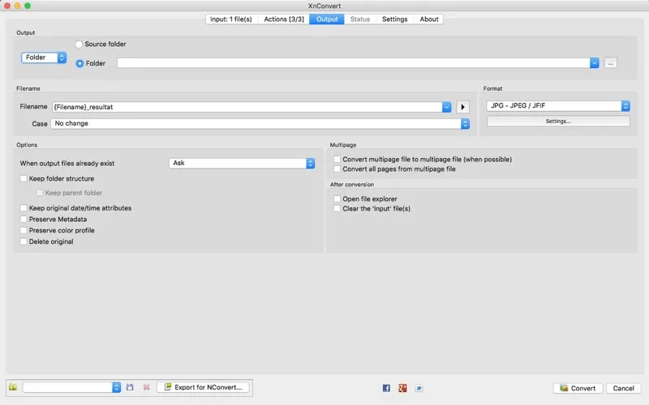Screen dimensions: 649x405
Task: Expand the Case 'No change' dropdown
Action: [x=260, y=124]
